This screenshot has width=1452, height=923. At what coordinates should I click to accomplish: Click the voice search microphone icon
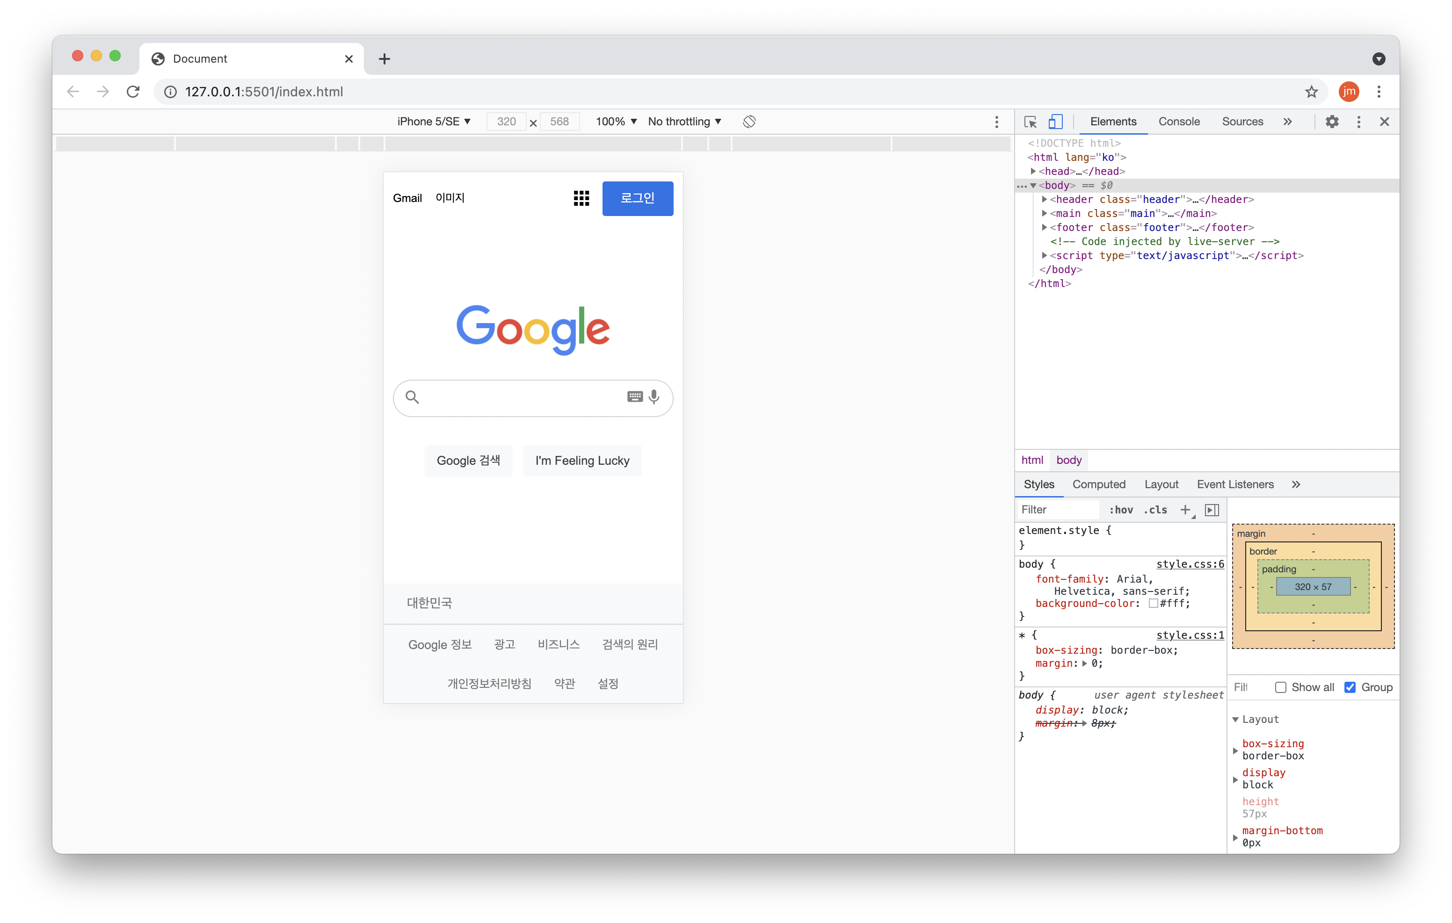653,397
